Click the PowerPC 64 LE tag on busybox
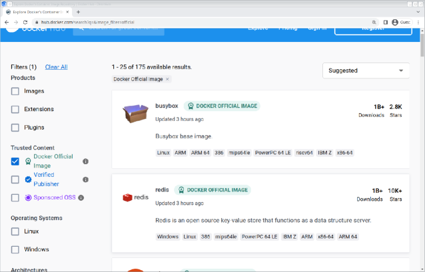The height and width of the screenshot is (272, 425). tap(273, 153)
